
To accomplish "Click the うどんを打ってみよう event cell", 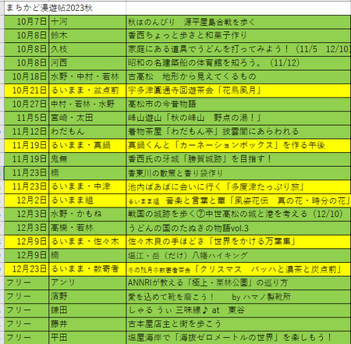I will tap(239, 49).
